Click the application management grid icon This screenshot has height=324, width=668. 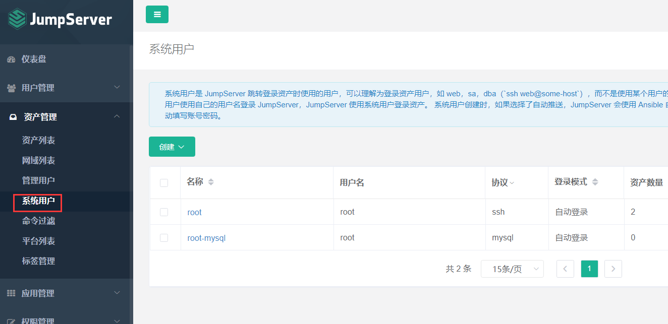pyautogui.click(x=11, y=293)
